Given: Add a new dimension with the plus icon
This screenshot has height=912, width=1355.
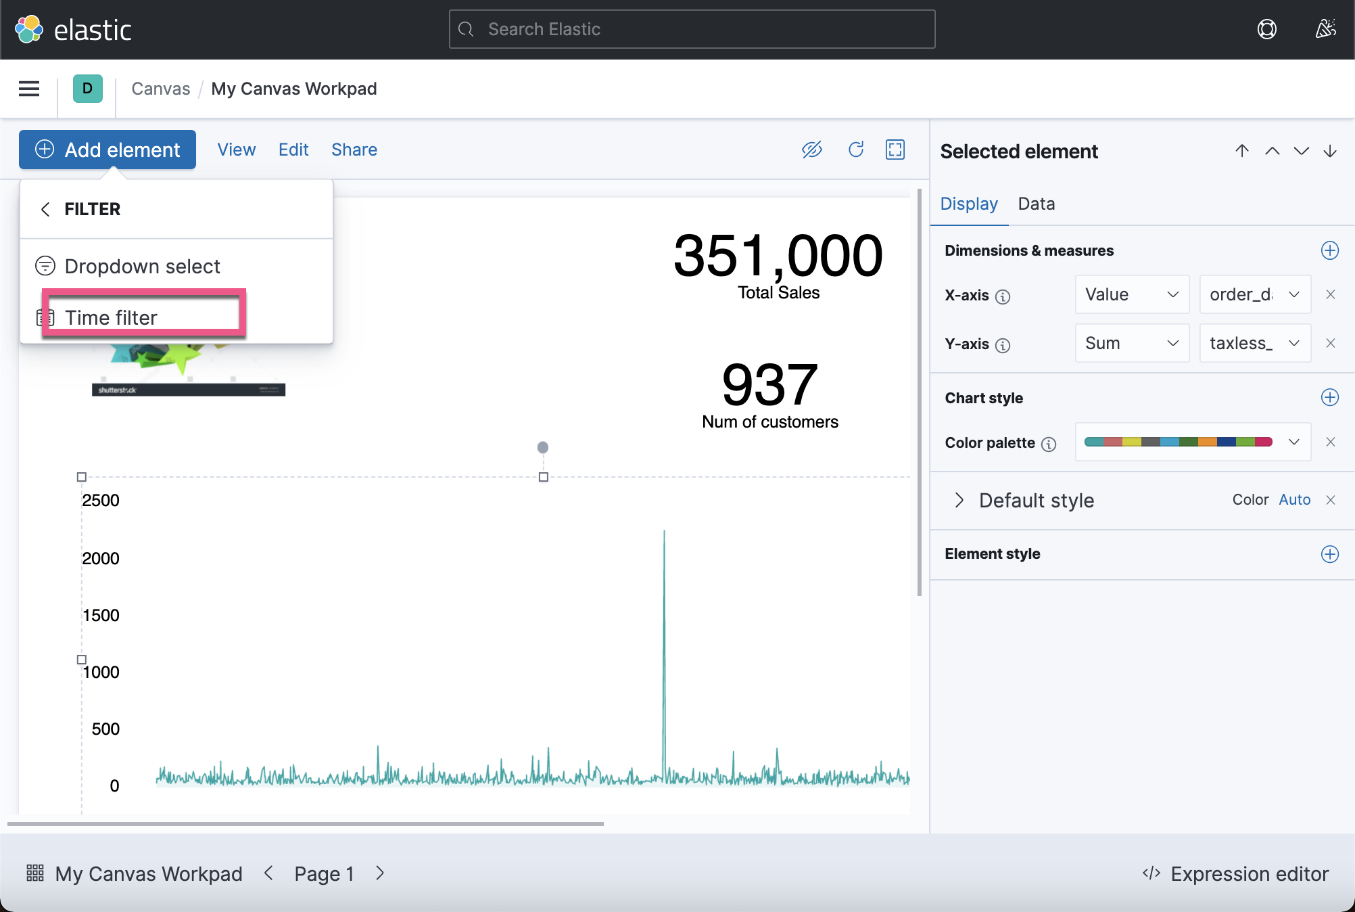Looking at the screenshot, I should 1329,250.
